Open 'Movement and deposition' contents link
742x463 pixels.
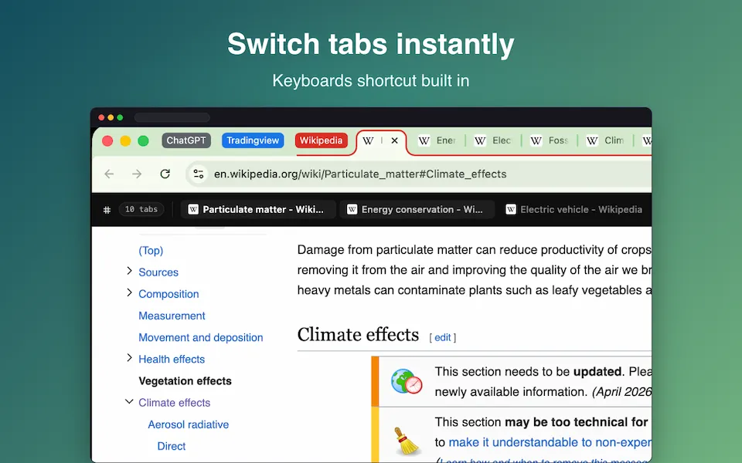click(x=201, y=337)
